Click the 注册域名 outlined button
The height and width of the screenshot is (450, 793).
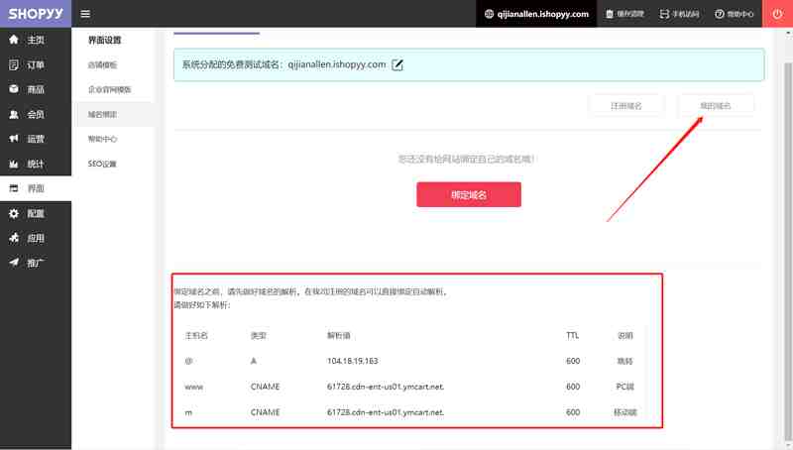pos(626,106)
